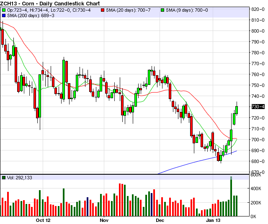Click the red SMA 20 days swatch
268x224 pixels.
[103, 10]
